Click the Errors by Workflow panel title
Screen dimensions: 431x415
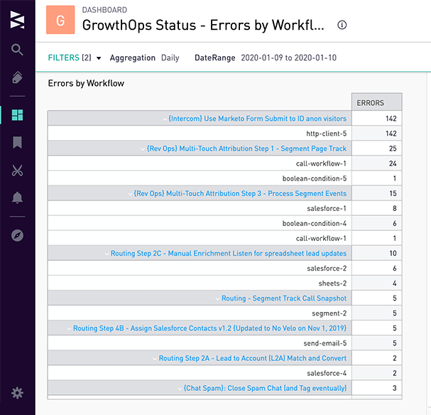tap(86, 83)
